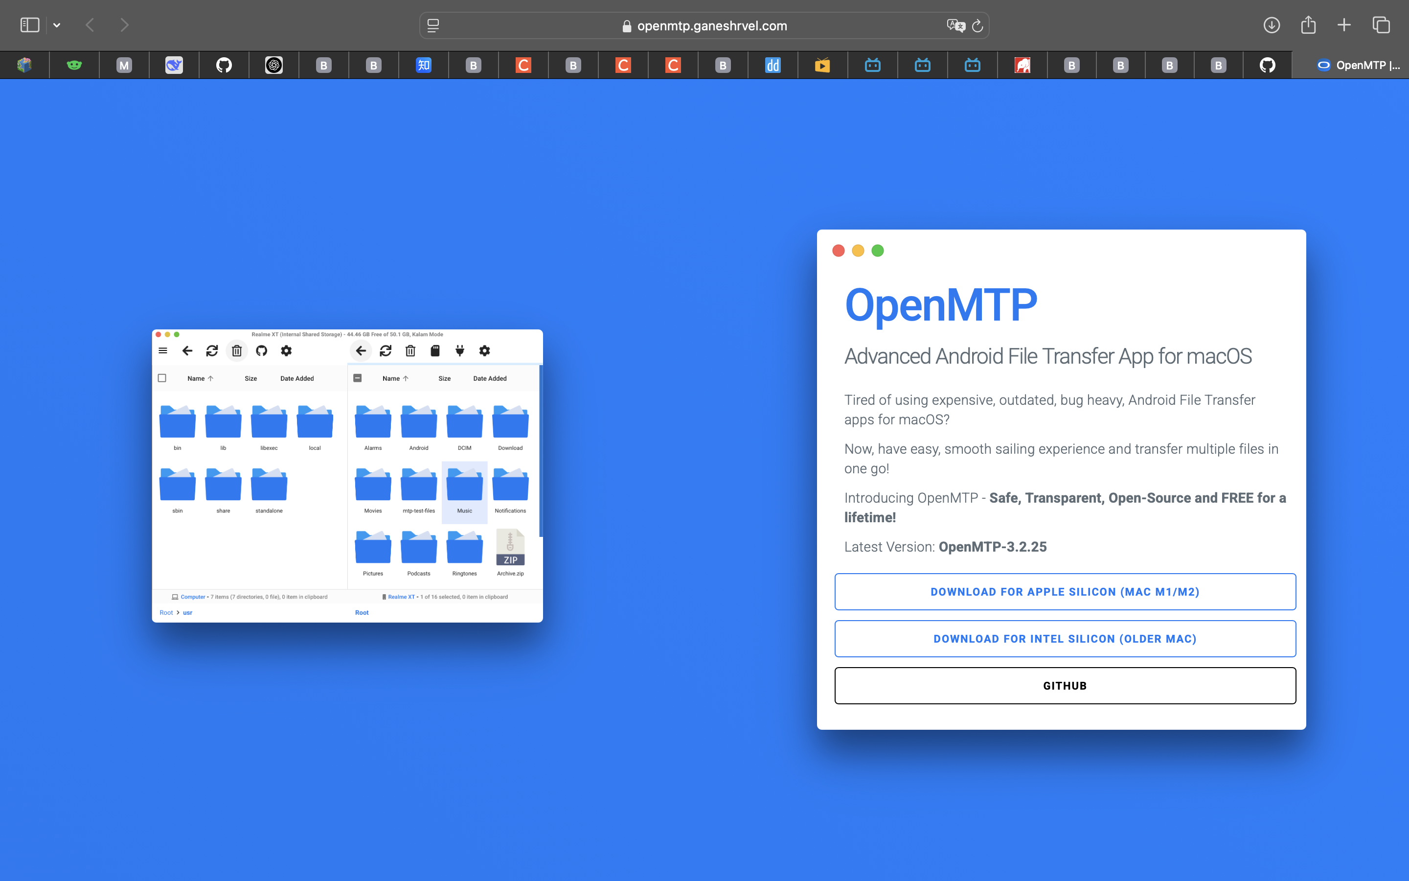Click the page reload icon

coord(977,25)
